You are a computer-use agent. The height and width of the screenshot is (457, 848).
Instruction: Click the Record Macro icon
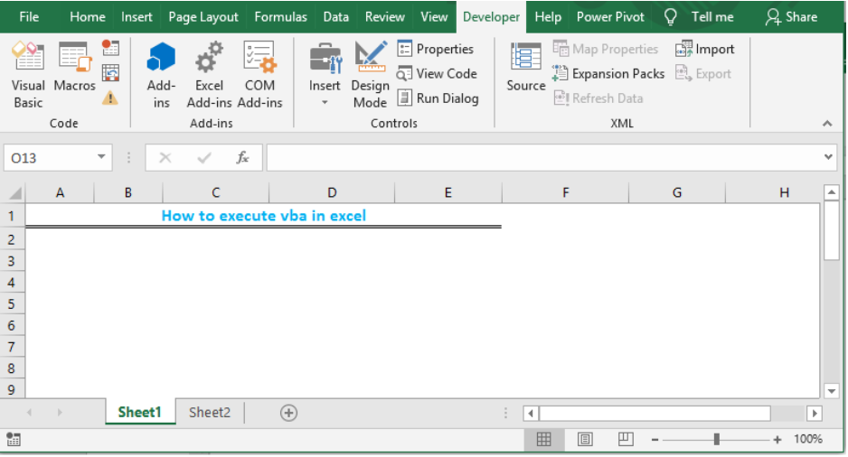[x=110, y=48]
